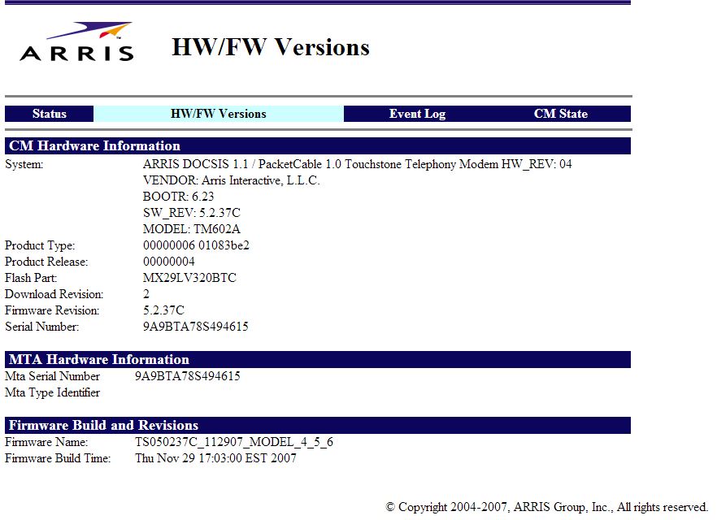The height and width of the screenshot is (520, 717).
Task: Click the 'VENDOR: Arris Interactive, L.L.C.' line
Action: (232, 180)
